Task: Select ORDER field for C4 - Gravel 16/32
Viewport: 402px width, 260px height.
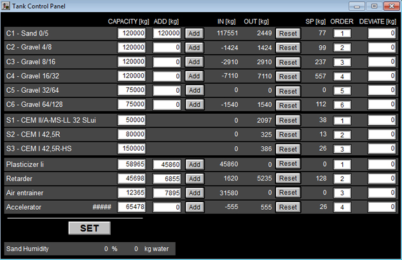Action: pos(342,76)
